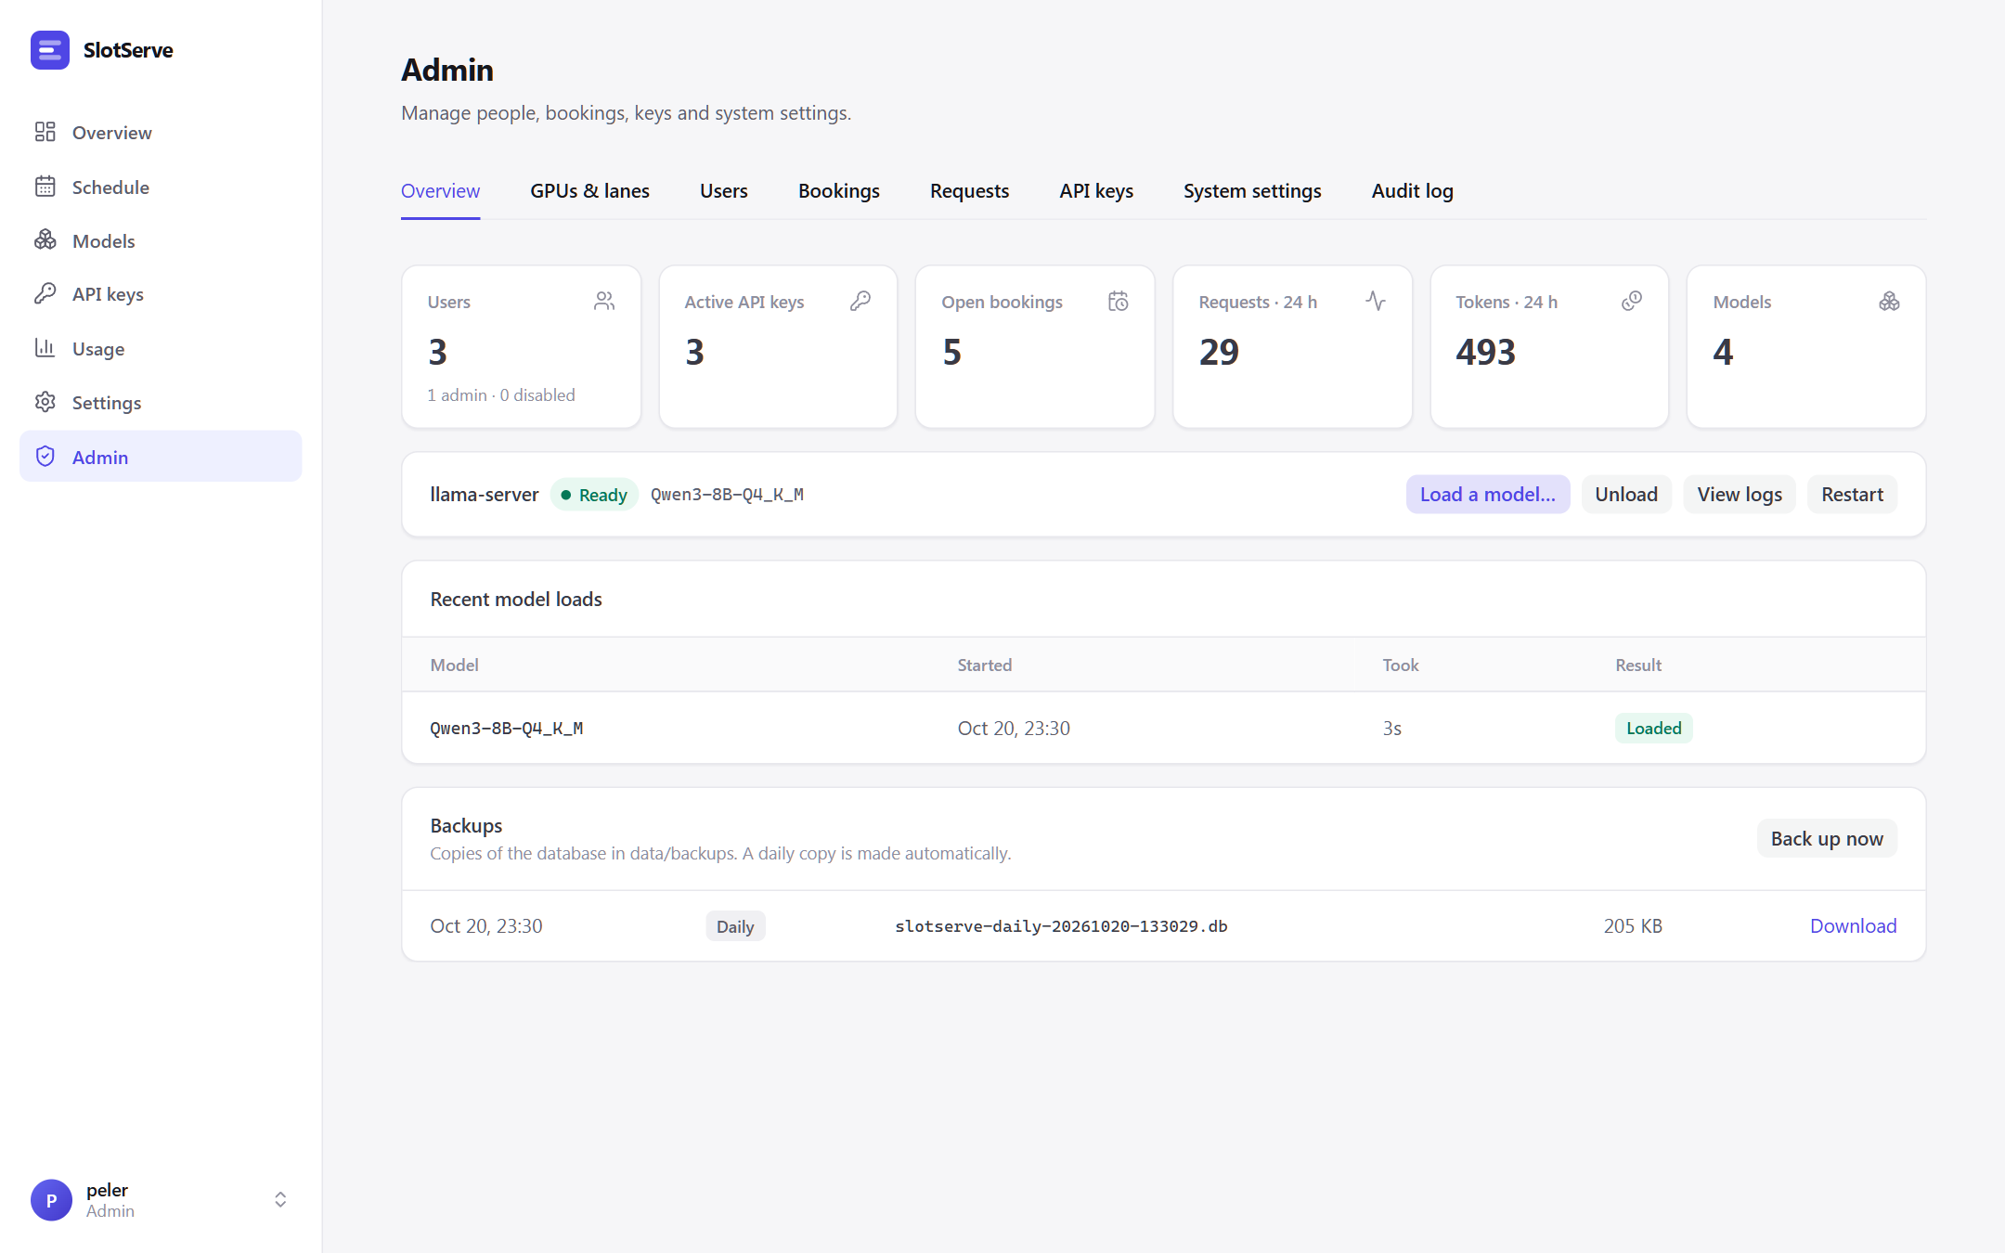Go to Models in the sidebar
The height and width of the screenshot is (1253, 2005).
(161, 240)
